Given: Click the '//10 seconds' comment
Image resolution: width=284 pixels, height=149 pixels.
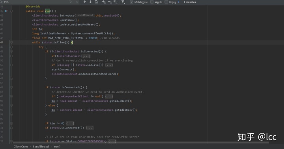Looking at the screenshot, I should [110, 38].
